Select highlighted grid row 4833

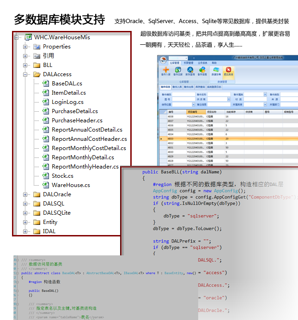228,139
